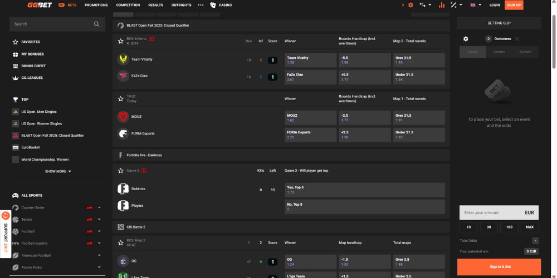Select OG winner odds 1.24
This screenshot has width=557, height=278.
pos(310,262)
